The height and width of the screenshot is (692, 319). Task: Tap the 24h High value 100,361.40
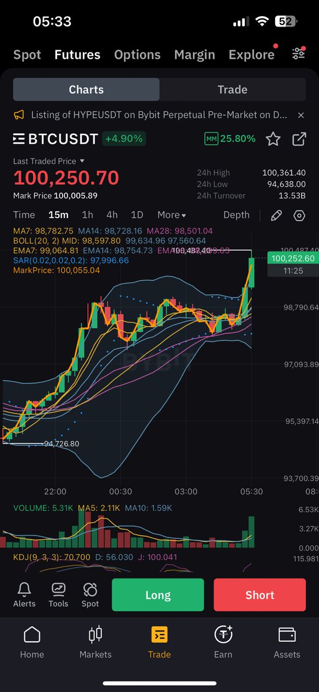[x=284, y=172]
